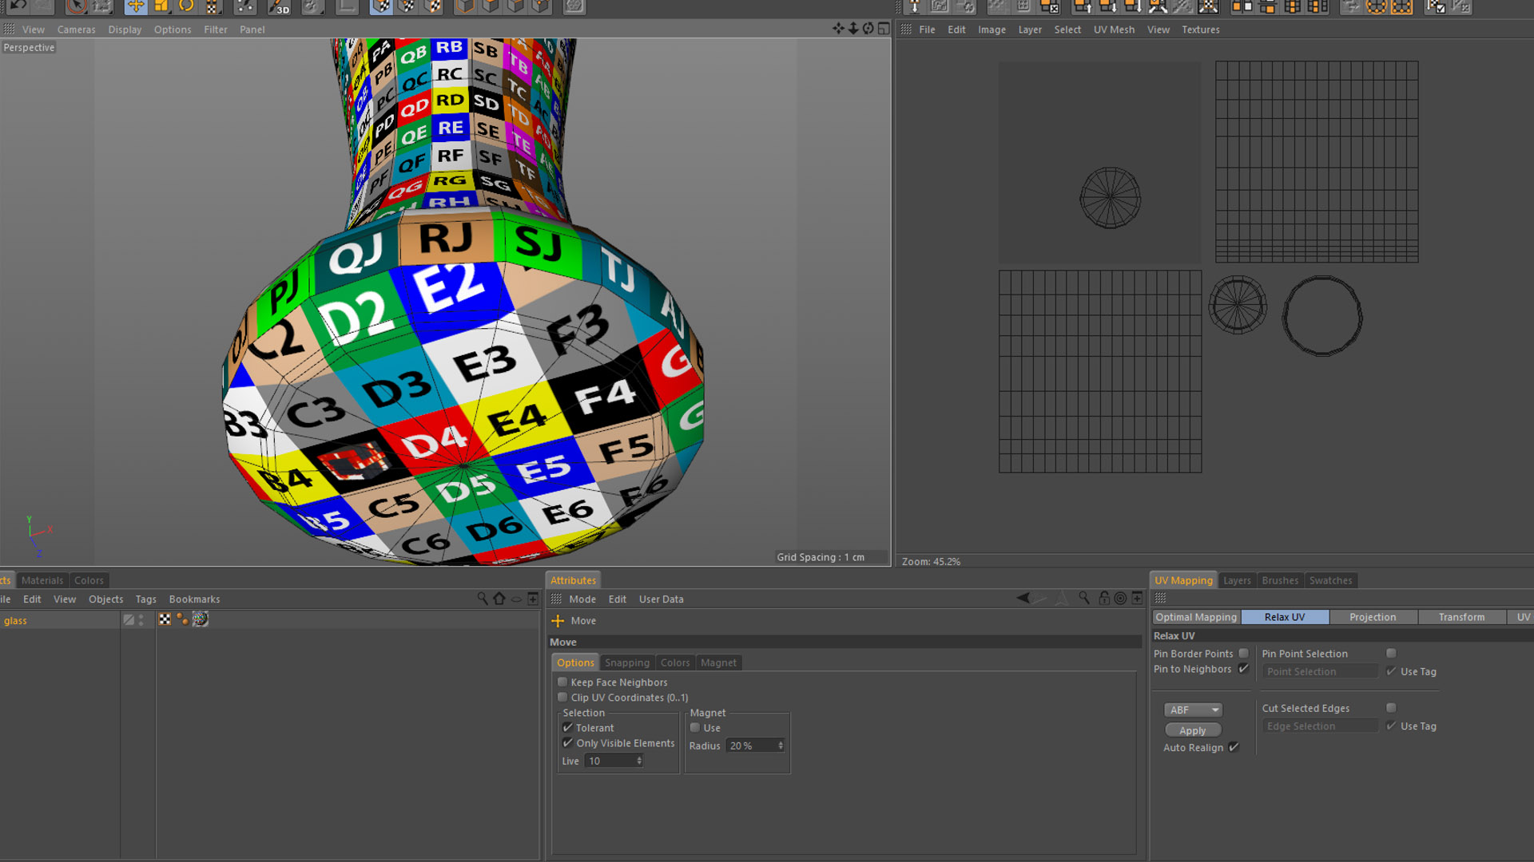
Task: Click the home icon in Objects manager
Action: pos(499,599)
